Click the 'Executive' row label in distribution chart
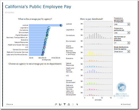139x110 pixels. pyautogui.click(x=70, y=58)
